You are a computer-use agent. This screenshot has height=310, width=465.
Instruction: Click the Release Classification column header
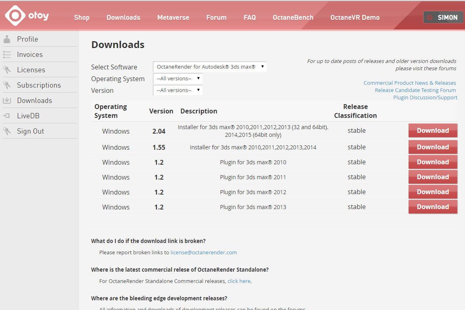355,111
